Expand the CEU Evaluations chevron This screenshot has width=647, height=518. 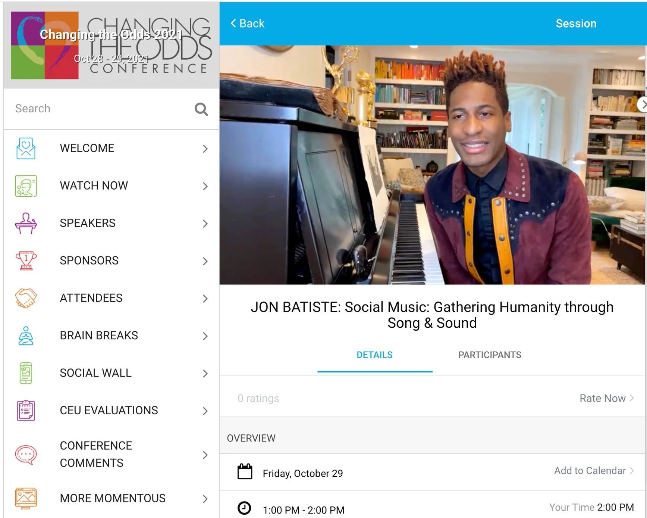pyautogui.click(x=205, y=411)
